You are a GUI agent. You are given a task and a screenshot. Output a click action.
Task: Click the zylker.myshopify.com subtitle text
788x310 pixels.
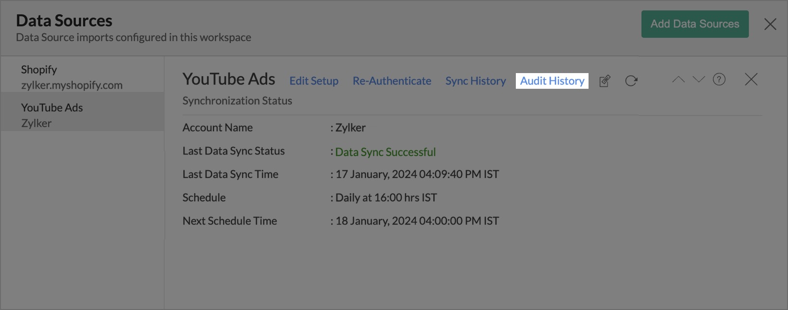pos(72,85)
